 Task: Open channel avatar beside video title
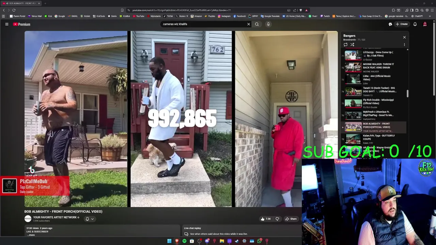28,219
